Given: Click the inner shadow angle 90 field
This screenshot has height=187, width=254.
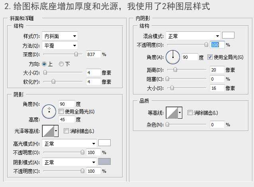Looking at the screenshot, I should point(190,57).
